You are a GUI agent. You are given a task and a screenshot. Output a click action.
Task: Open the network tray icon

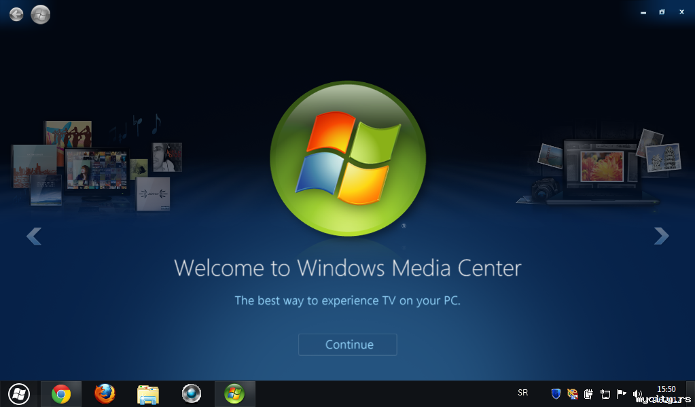[605, 393]
